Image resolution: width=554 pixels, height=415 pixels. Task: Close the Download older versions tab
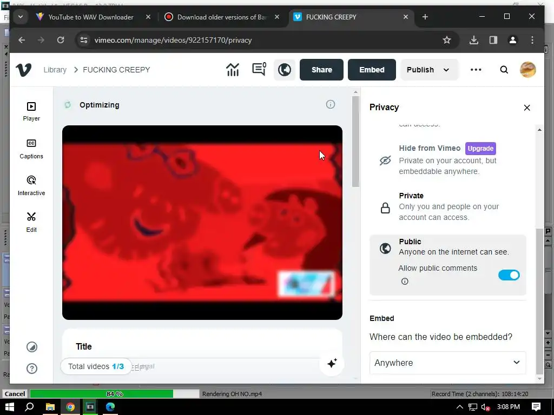(277, 17)
